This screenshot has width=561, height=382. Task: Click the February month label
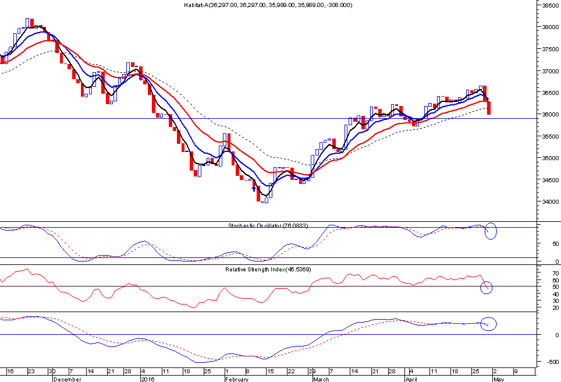[x=237, y=379]
